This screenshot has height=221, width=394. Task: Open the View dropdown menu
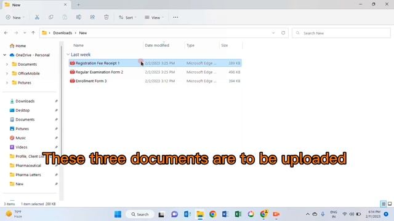tap(154, 17)
